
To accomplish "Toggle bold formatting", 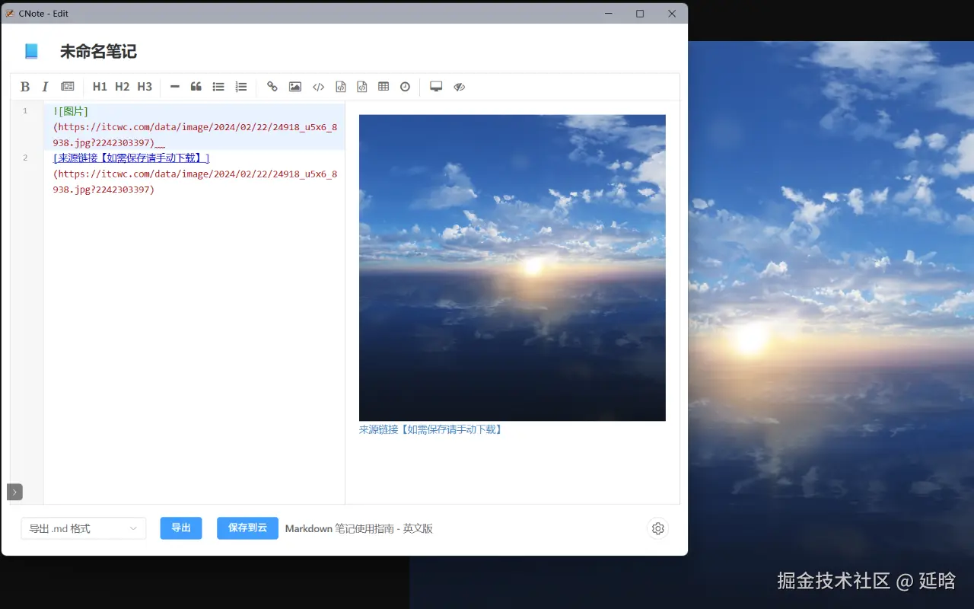I will tap(25, 87).
